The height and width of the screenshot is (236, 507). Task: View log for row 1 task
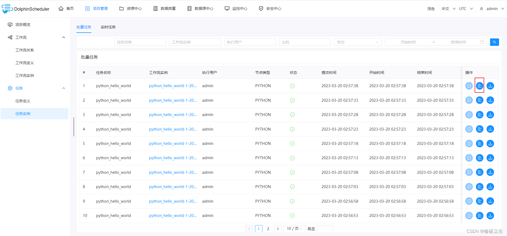(479, 86)
